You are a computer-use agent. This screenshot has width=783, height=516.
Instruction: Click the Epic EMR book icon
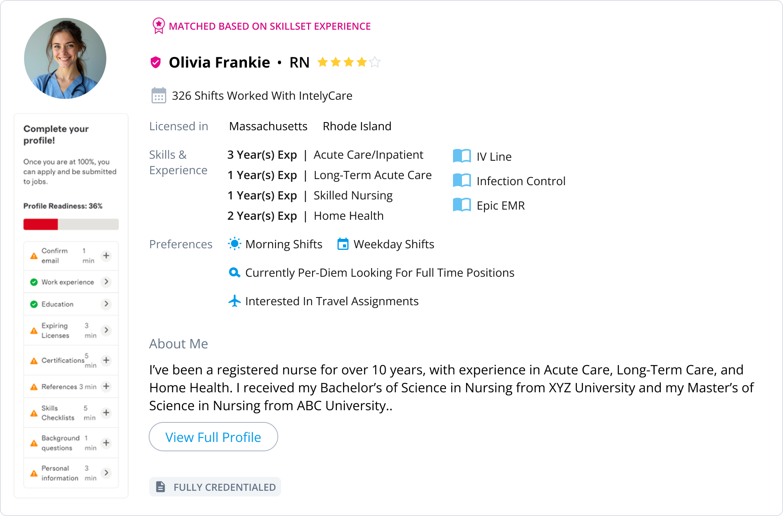click(x=462, y=205)
